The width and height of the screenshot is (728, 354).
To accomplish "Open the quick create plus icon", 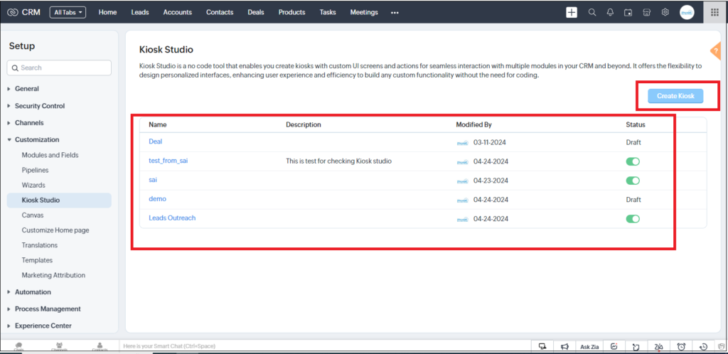I will 572,13.
